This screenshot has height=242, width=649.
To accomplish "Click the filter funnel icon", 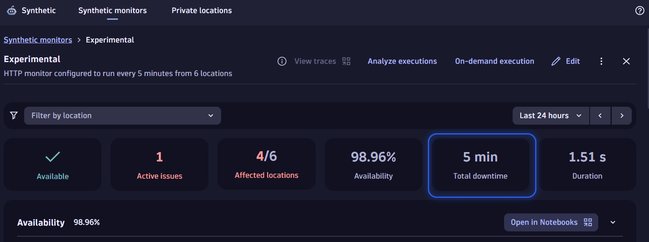I will tap(14, 116).
